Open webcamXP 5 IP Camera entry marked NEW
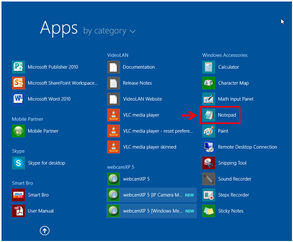The width and height of the screenshot is (293, 242). (152, 195)
